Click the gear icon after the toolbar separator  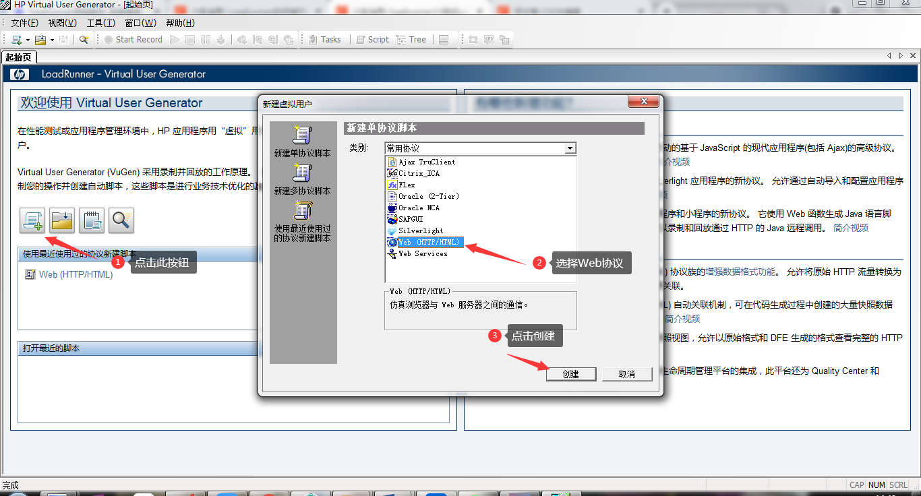point(242,40)
